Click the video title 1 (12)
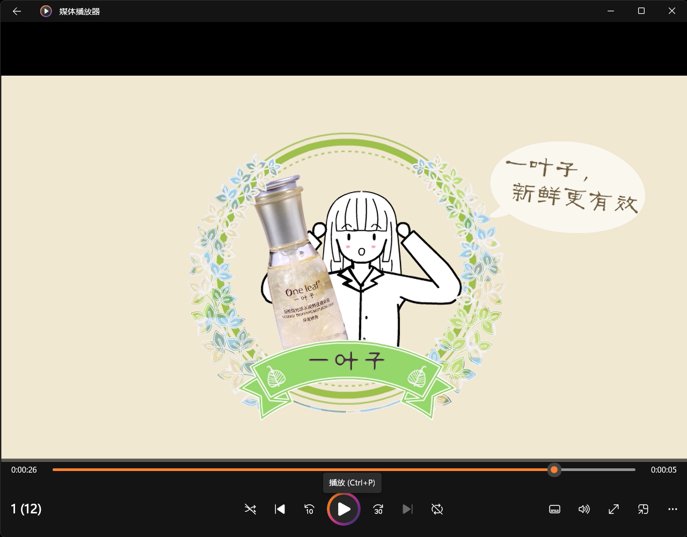Viewport: 687px width, 537px height. [26, 509]
